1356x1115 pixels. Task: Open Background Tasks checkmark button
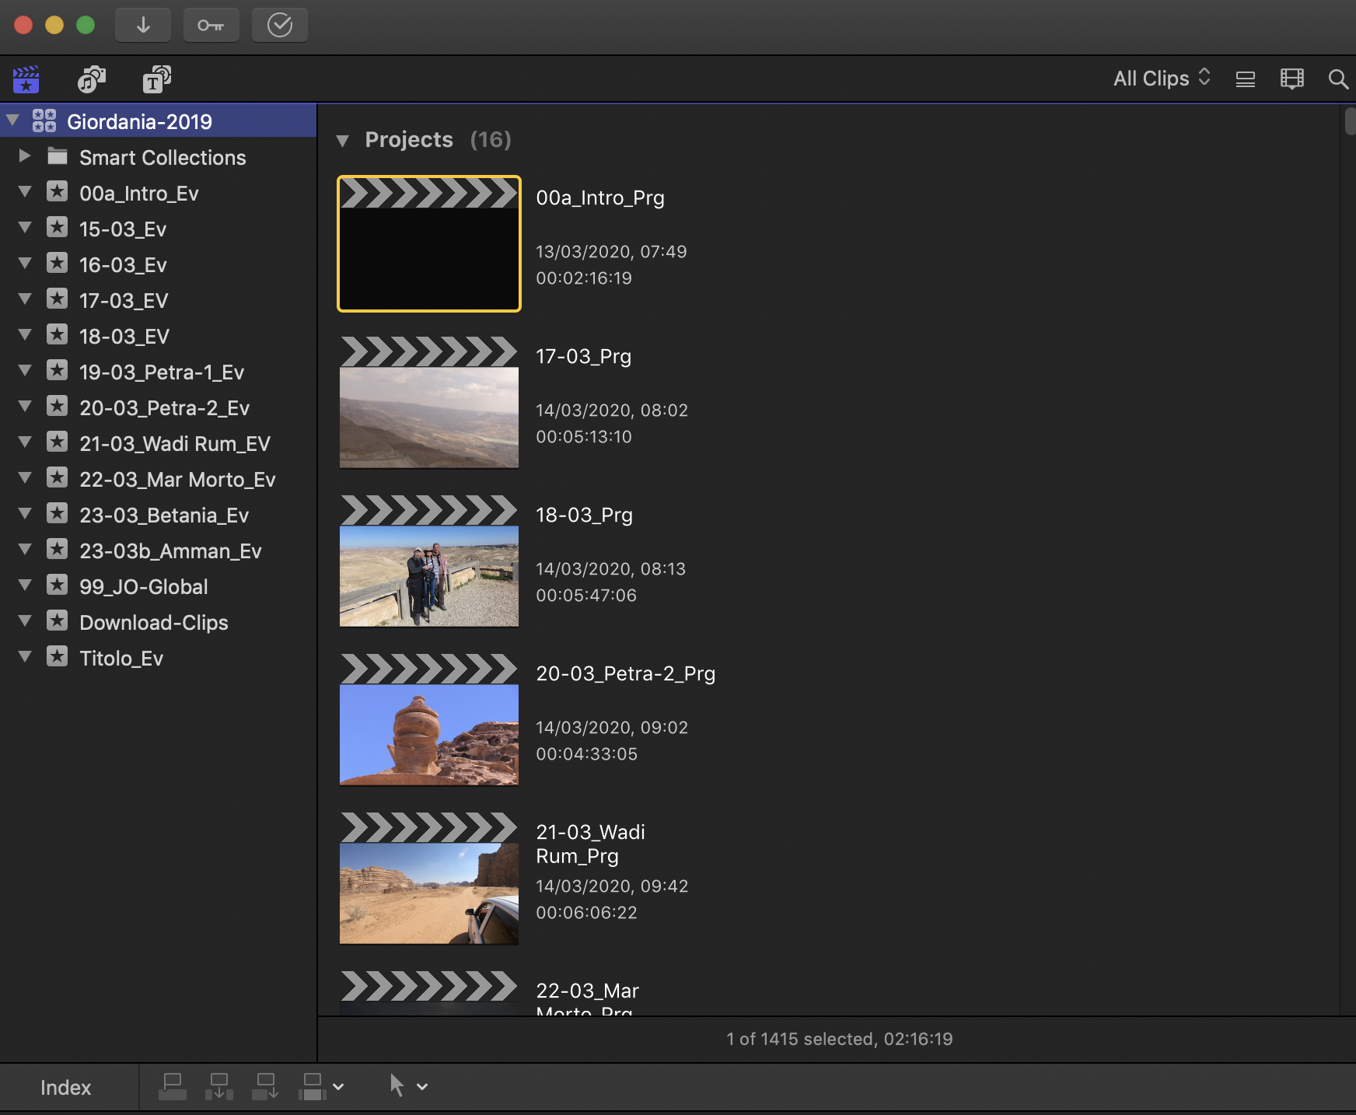[x=279, y=25]
